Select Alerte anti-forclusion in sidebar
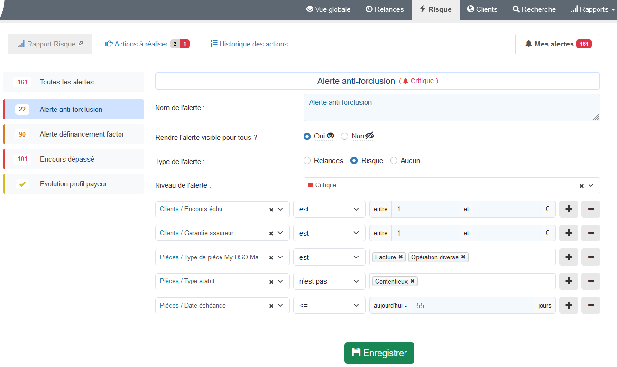 pyautogui.click(x=74, y=109)
